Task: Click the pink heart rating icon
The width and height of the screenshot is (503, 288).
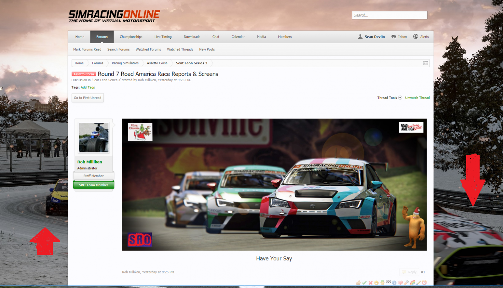Action: pos(400,283)
